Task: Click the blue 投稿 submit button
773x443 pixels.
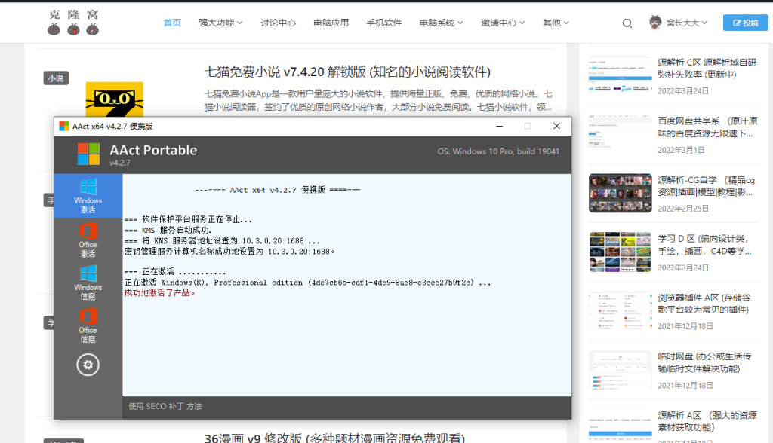Action: (x=745, y=23)
